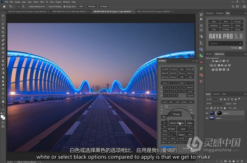This screenshot has height=163, width=247.
Task: Open Zoom tool preset picker arrow
Action: [x=14, y=7]
